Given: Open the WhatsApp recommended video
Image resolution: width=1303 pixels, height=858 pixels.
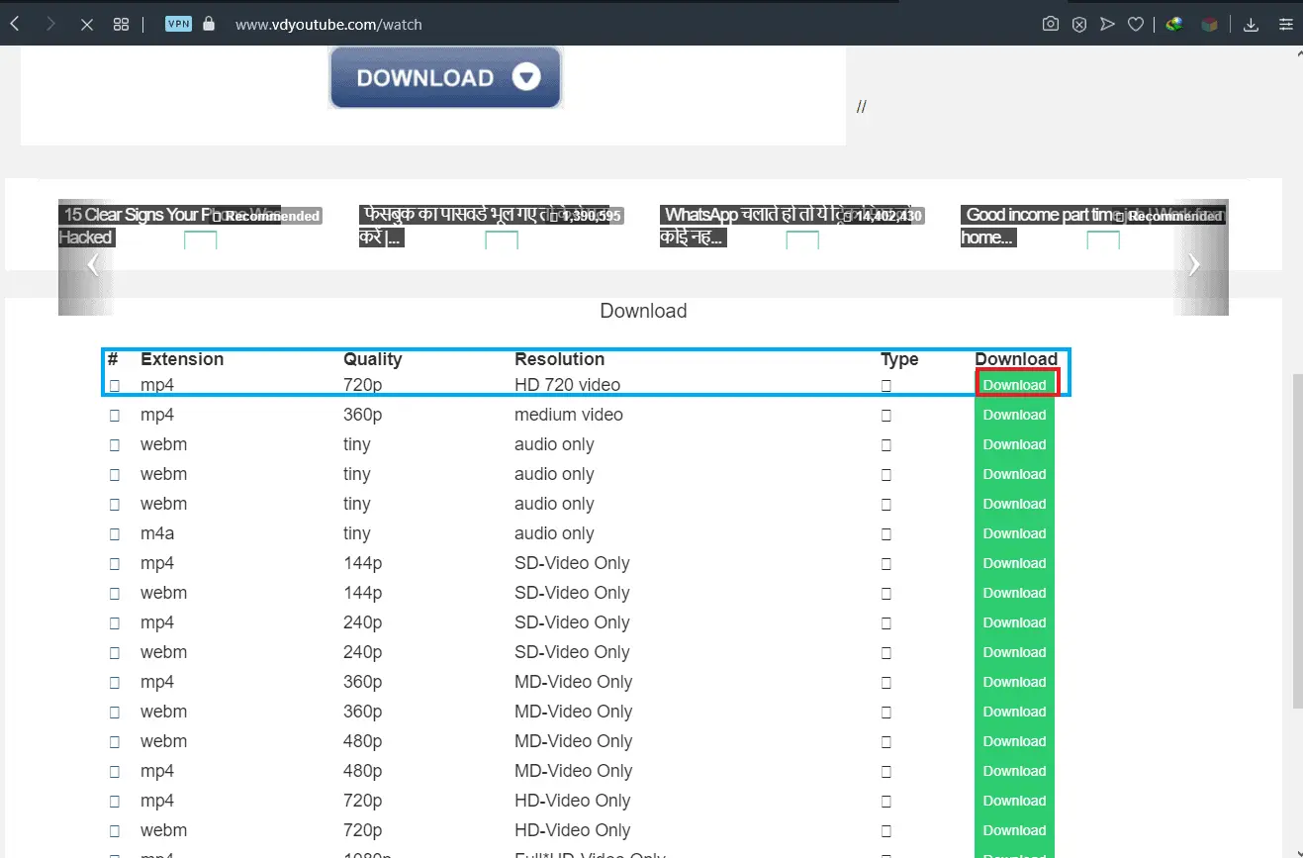Looking at the screenshot, I should [x=791, y=226].
